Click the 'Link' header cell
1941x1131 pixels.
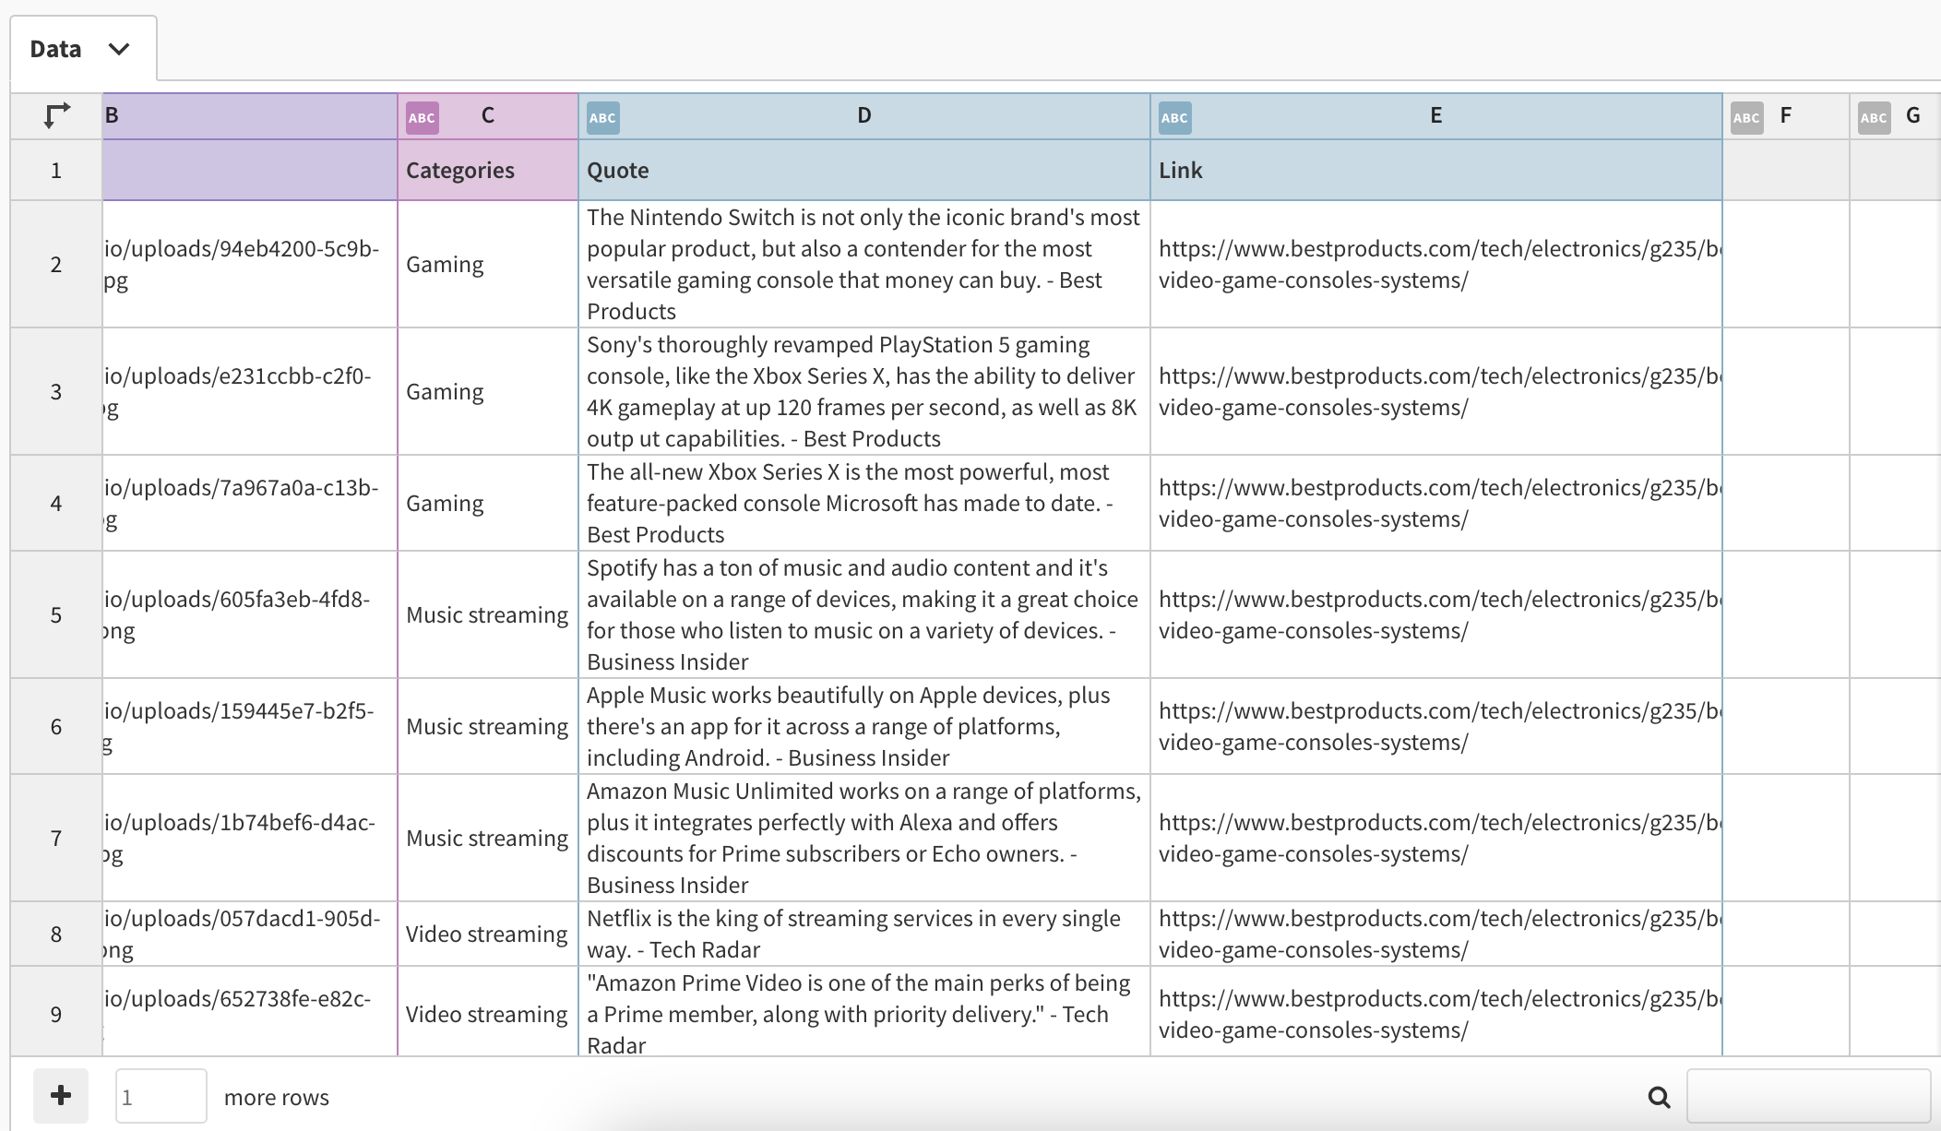(x=1436, y=170)
